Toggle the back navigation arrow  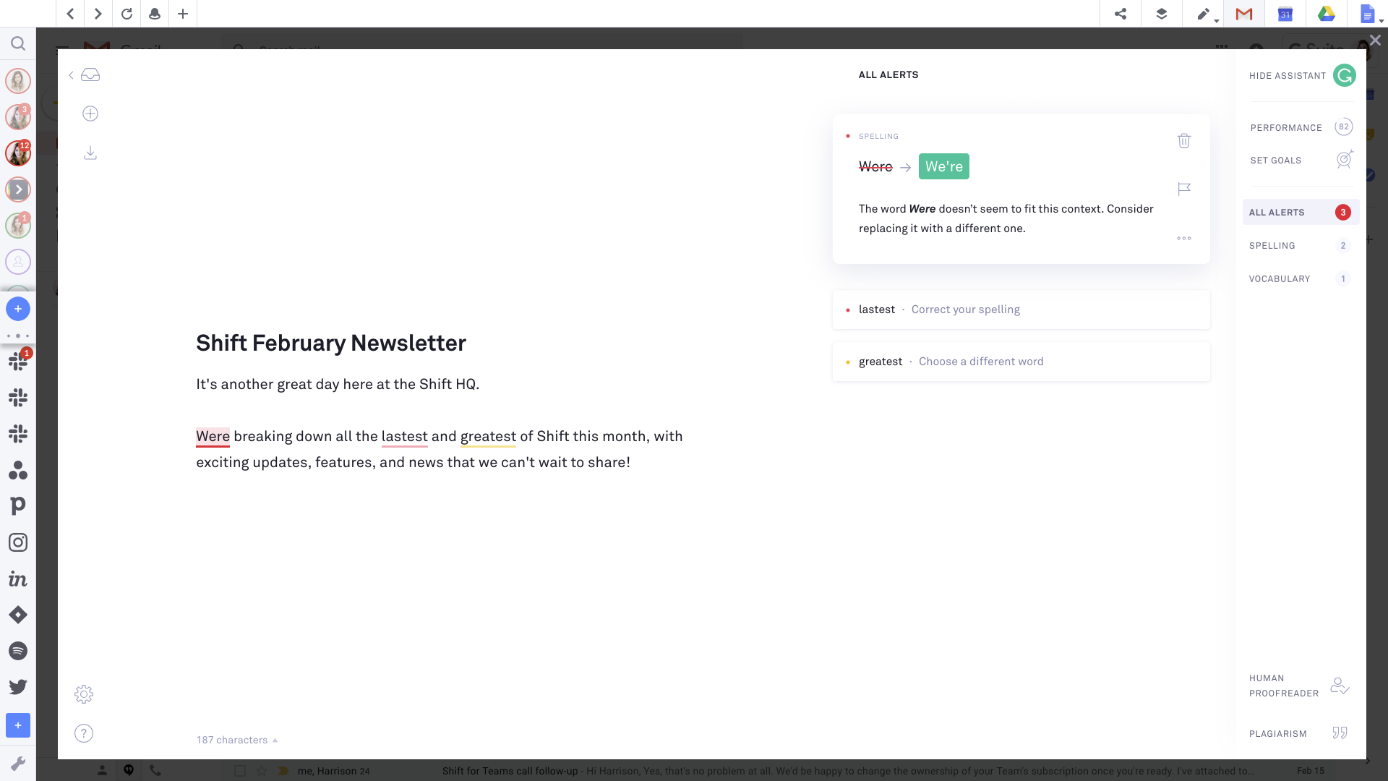click(x=71, y=13)
